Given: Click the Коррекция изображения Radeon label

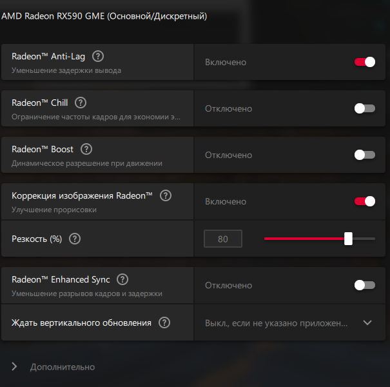Looking at the screenshot, I should click(x=82, y=196).
